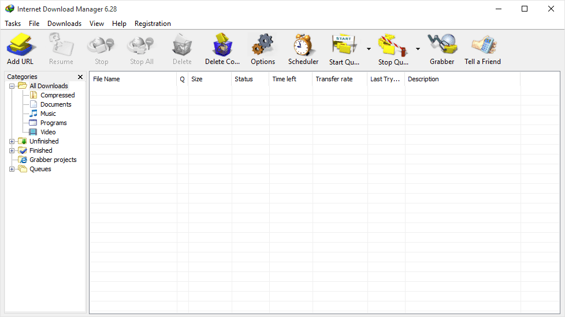Sort by Size column header
The image size is (565, 317).
(210, 79)
